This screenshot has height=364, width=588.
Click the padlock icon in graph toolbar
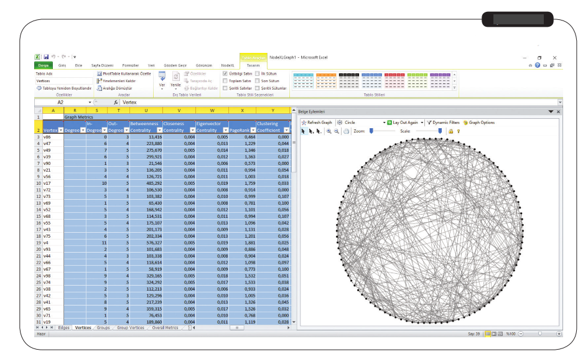451,132
